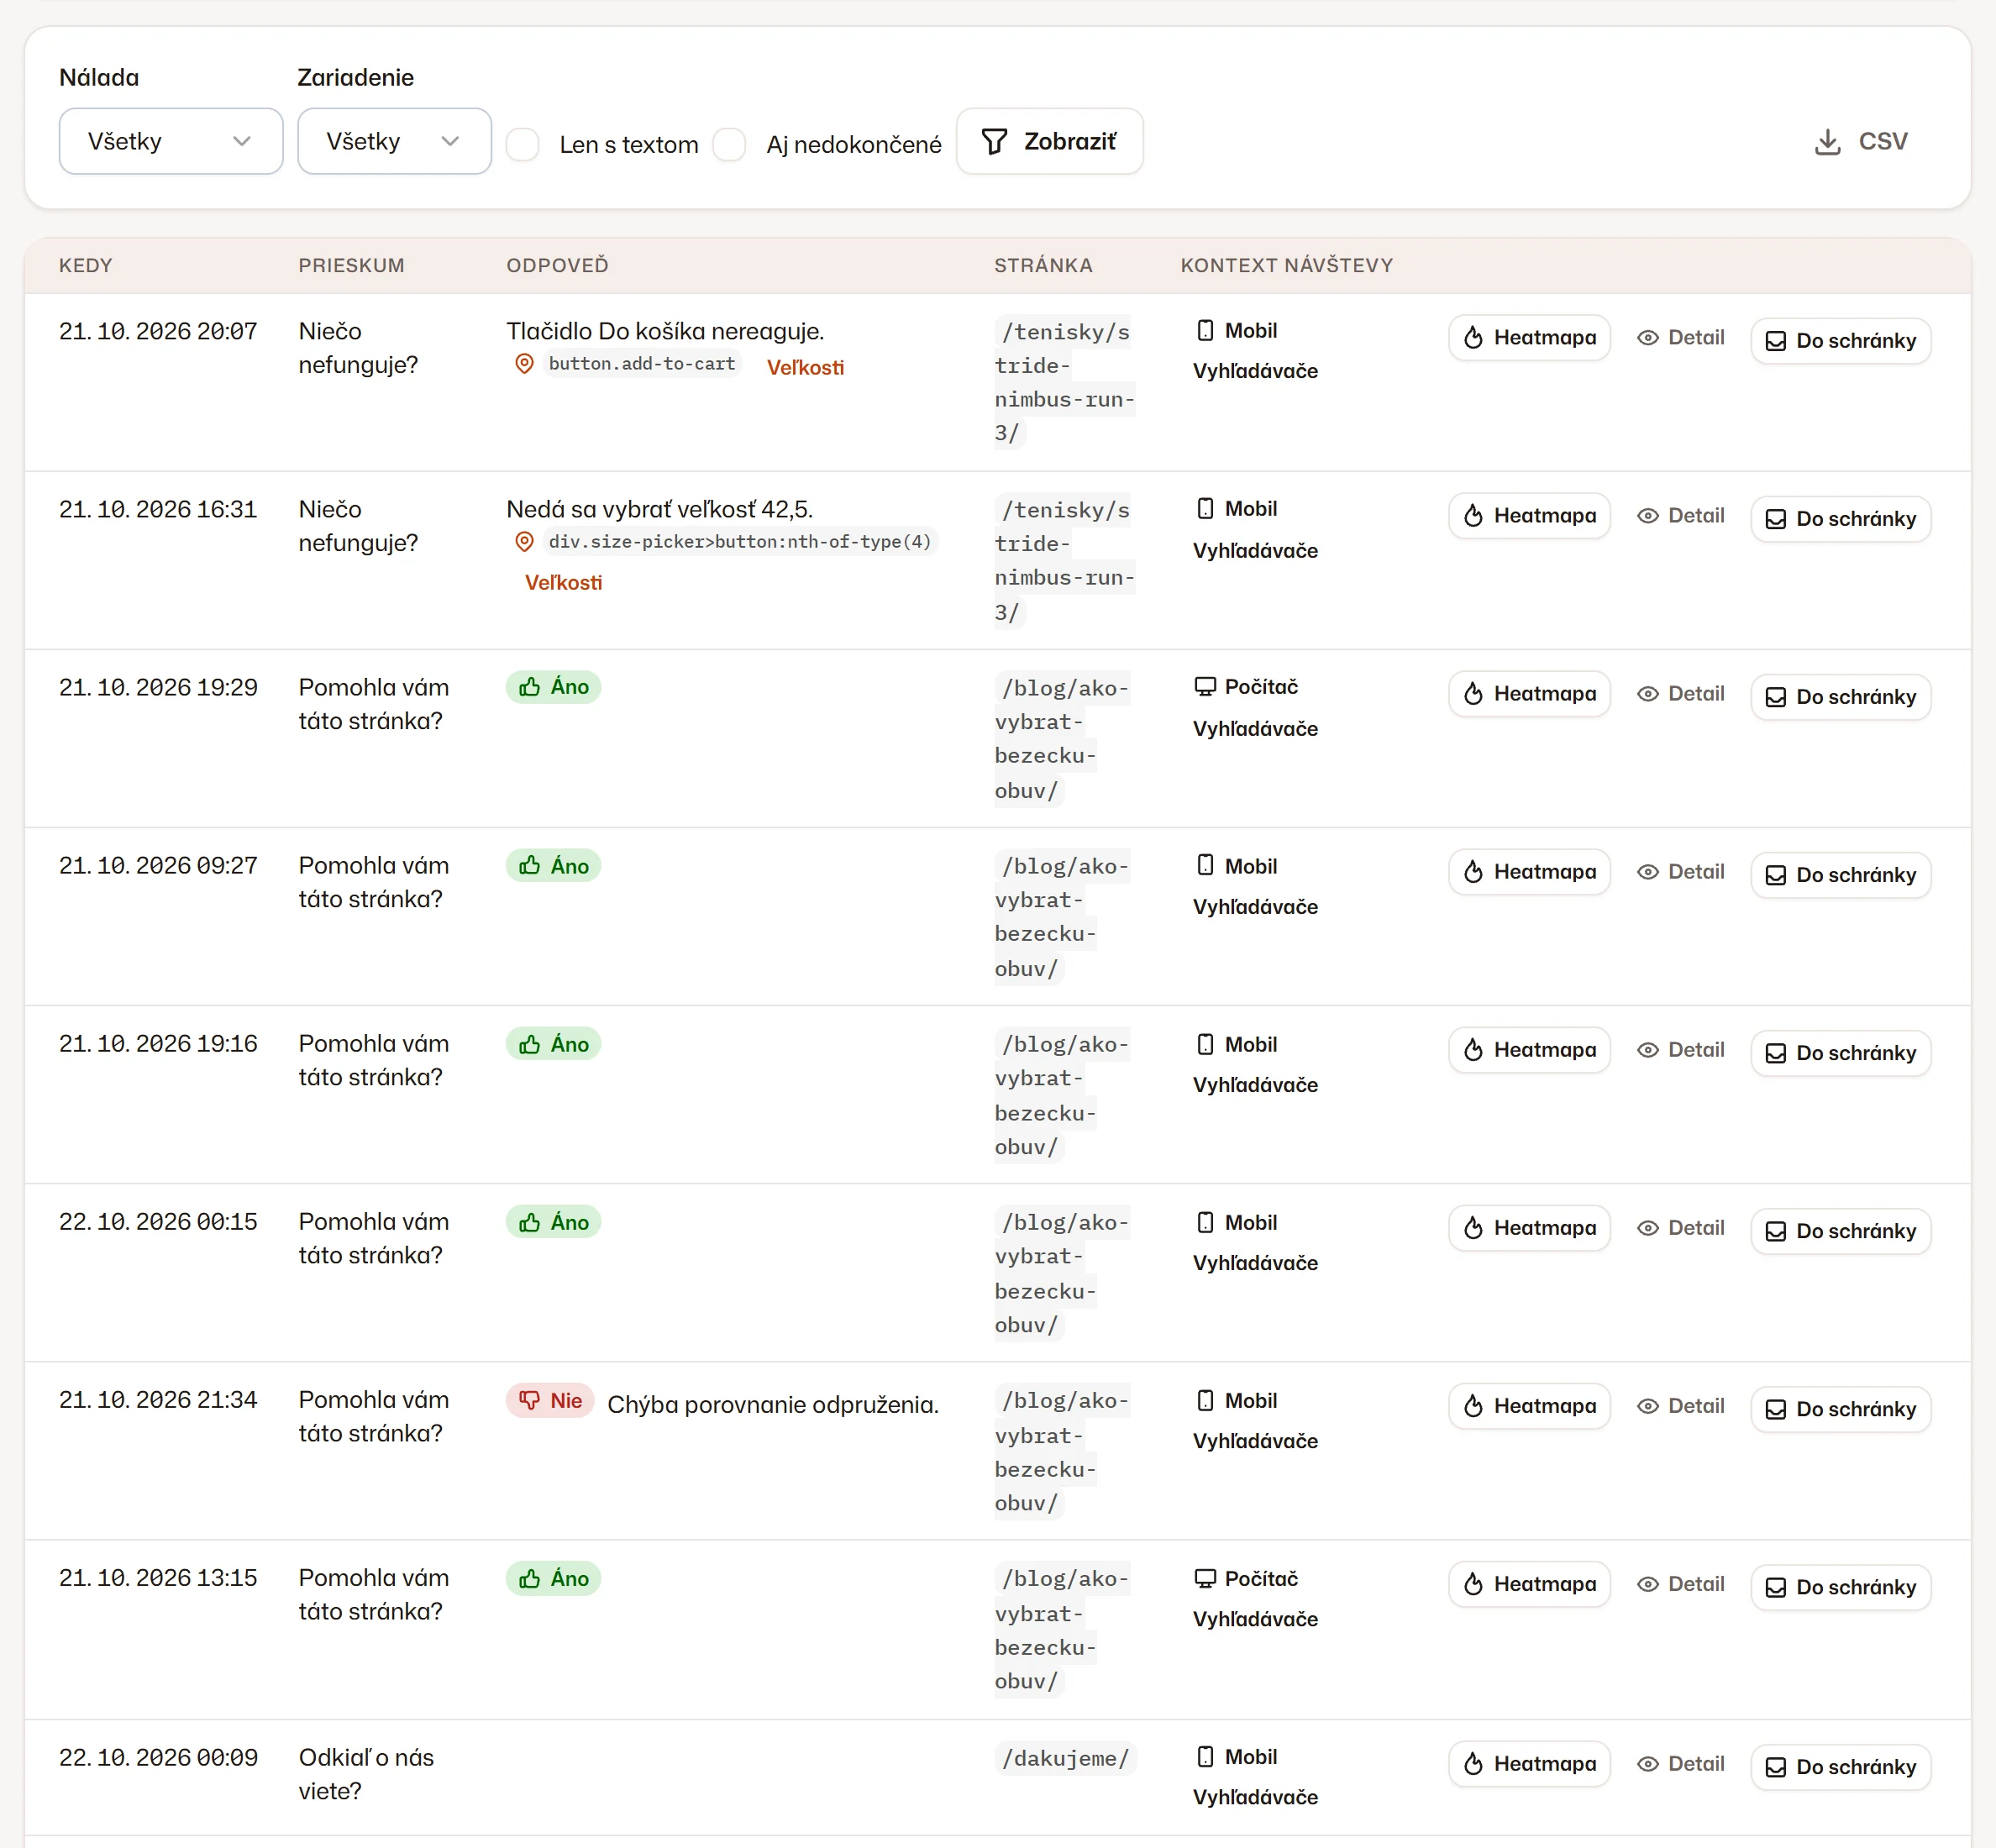Click the Počítač label in the 19:29 row
The width and height of the screenshot is (1996, 1848).
coord(1246,686)
